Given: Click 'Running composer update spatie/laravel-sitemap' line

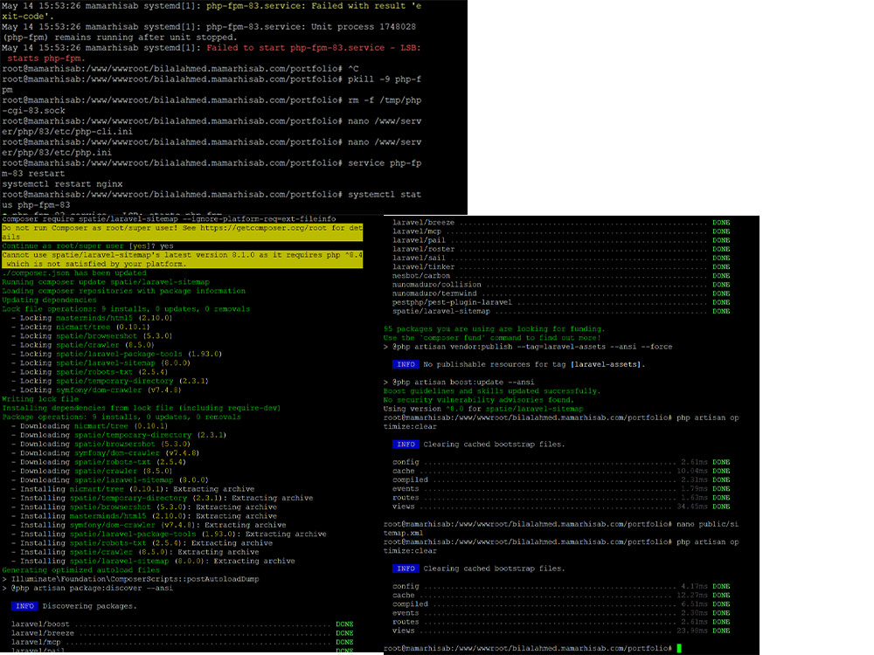Looking at the screenshot, I should (106, 282).
